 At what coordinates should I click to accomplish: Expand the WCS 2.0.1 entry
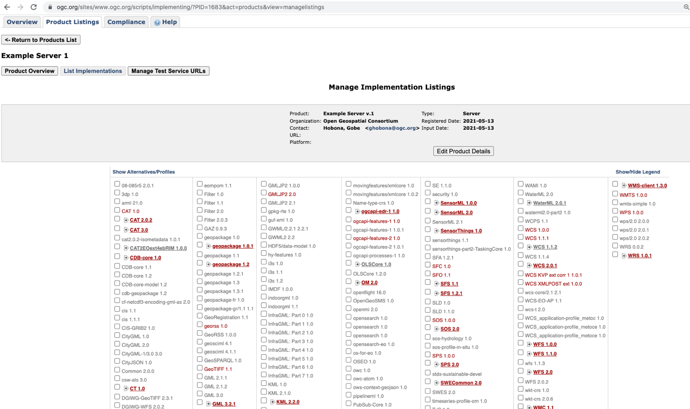pos(530,266)
